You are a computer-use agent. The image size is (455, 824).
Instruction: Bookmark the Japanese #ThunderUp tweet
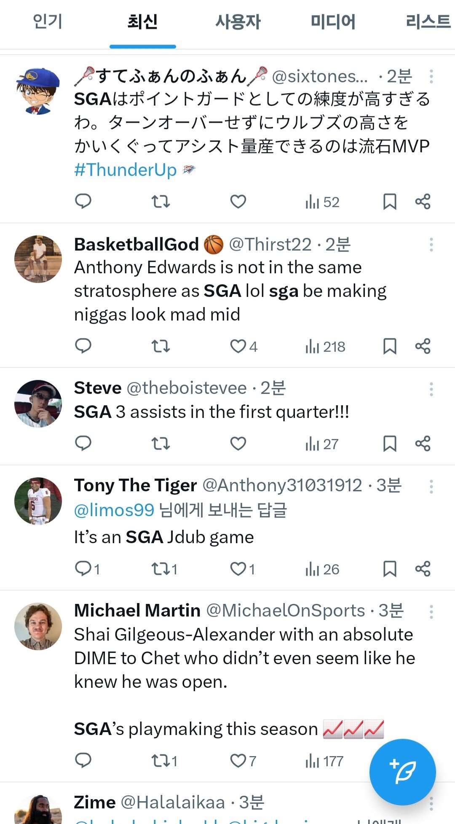(390, 202)
